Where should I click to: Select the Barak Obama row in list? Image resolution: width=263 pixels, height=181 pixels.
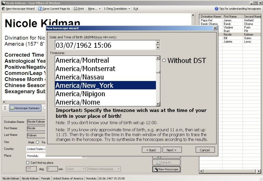[230, 24]
